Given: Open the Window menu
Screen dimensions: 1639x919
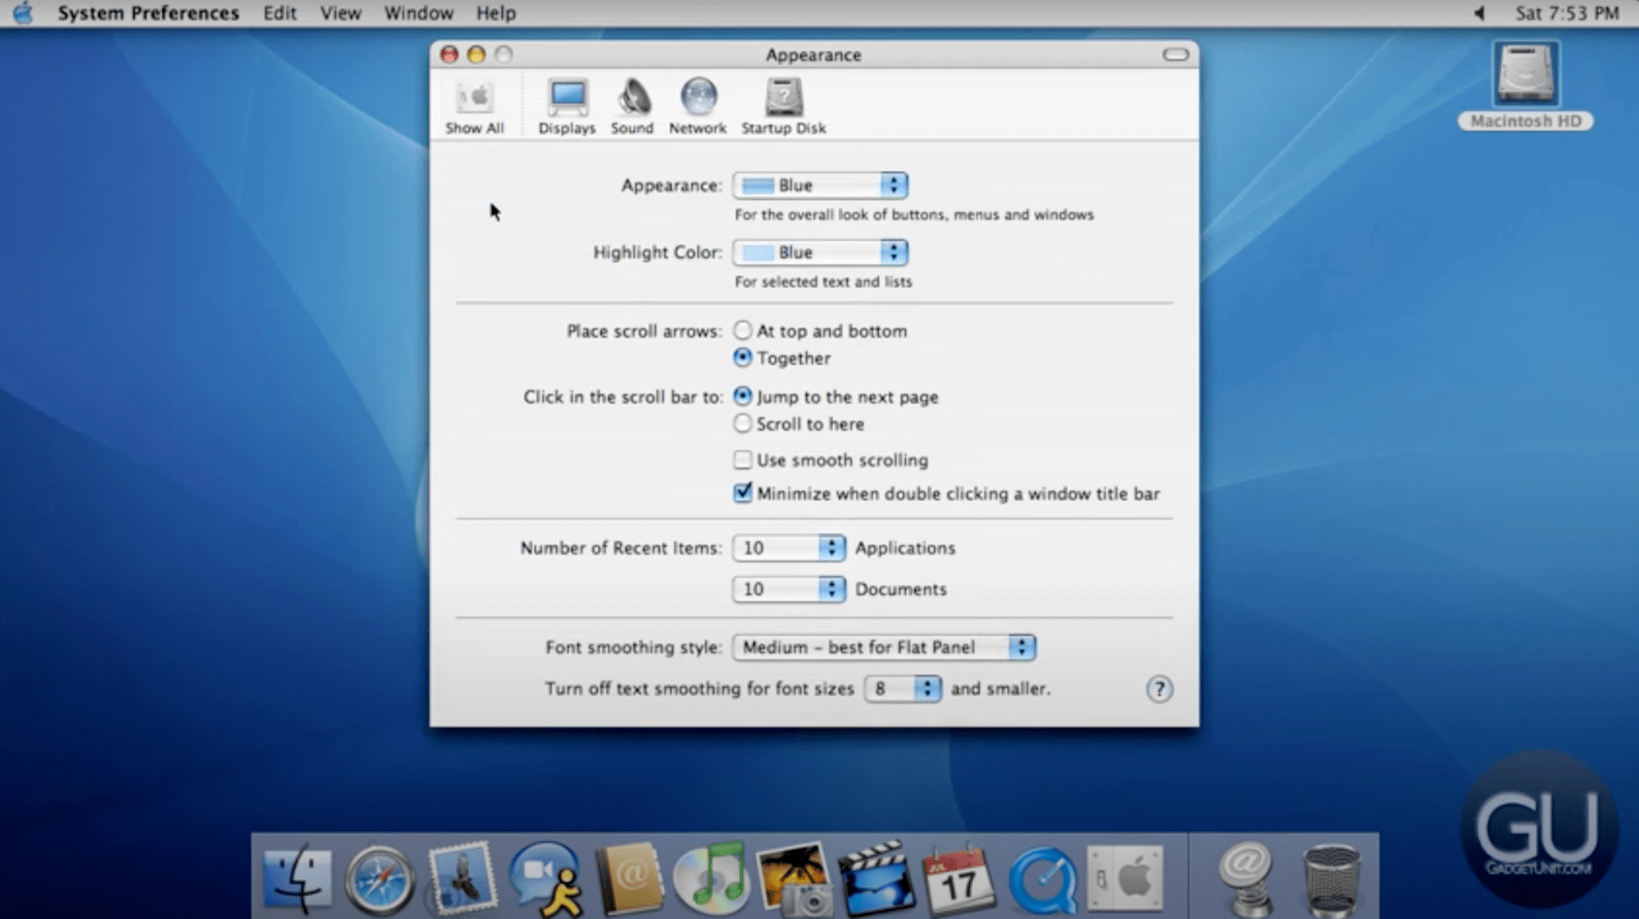Looking at the screenshot, I should (x=418, y=13).
